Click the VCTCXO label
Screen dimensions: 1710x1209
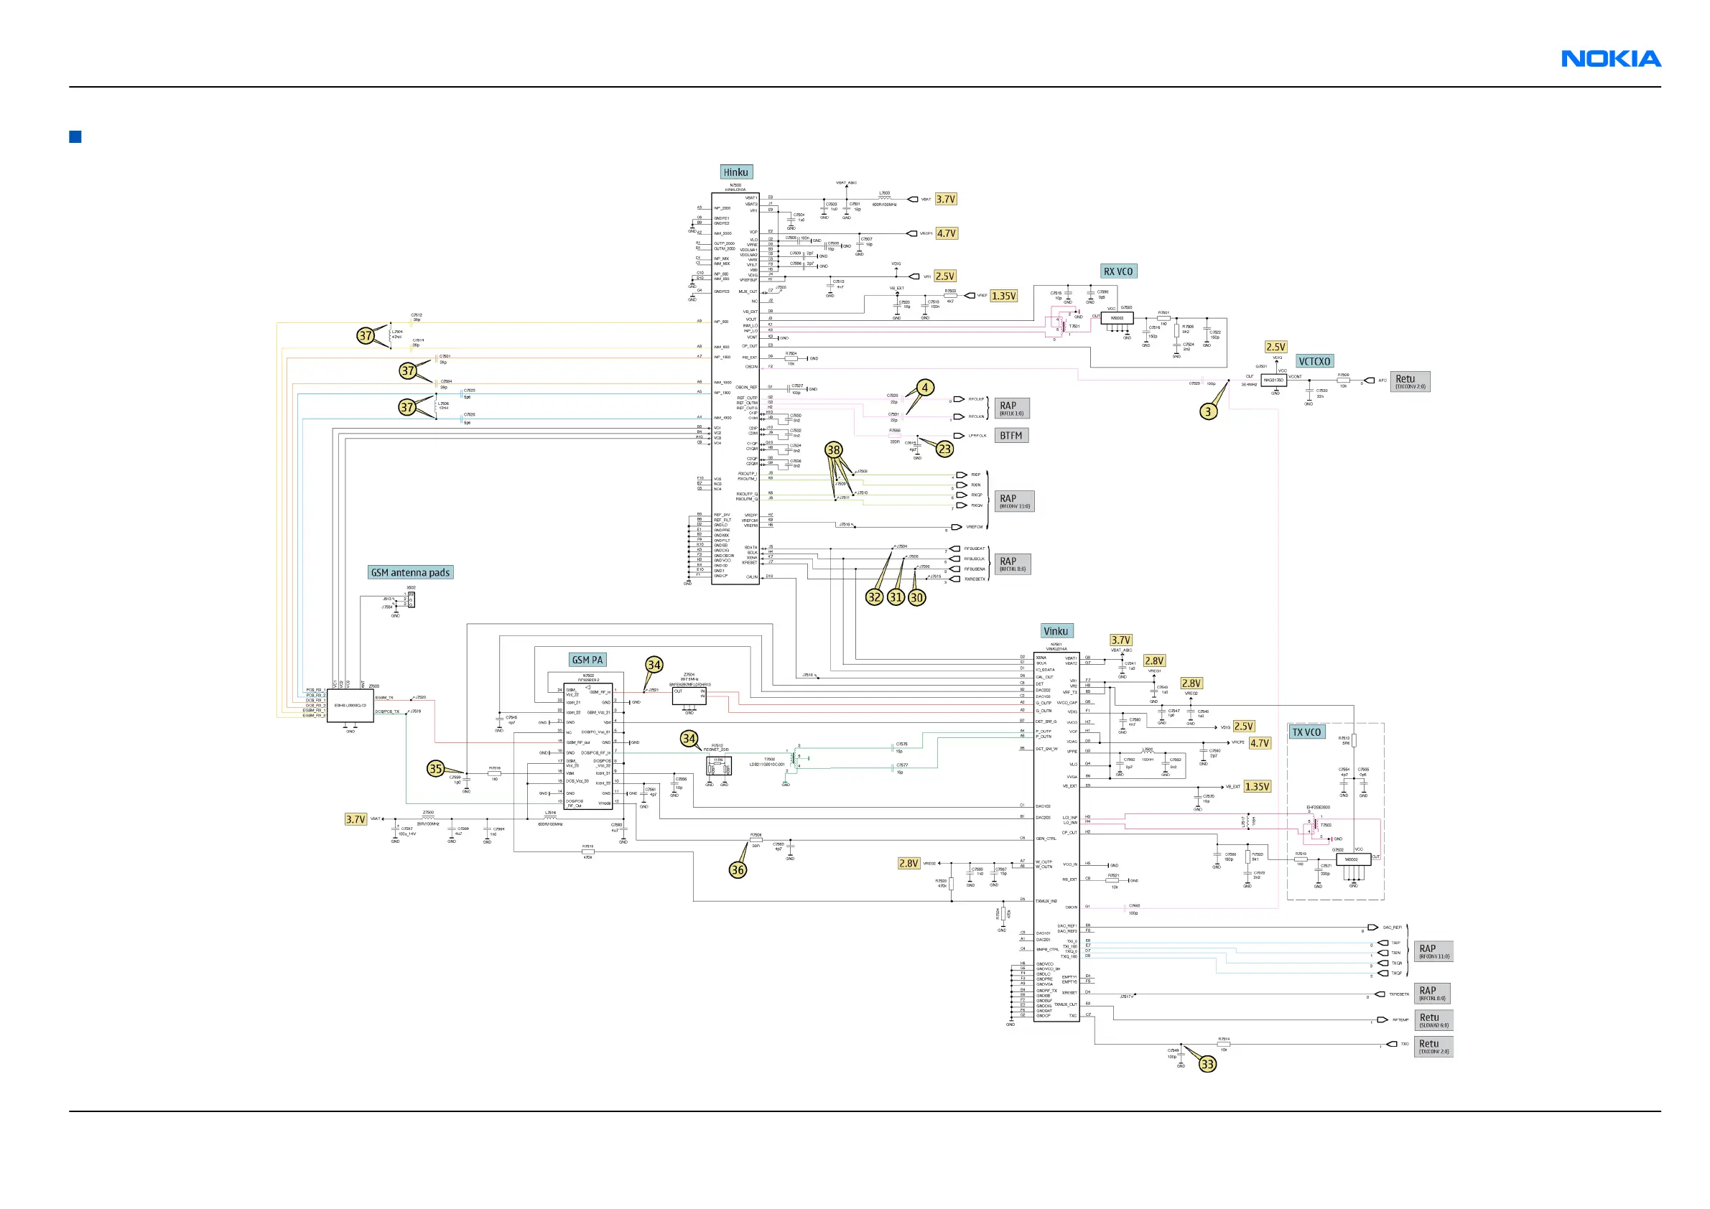(1314, 362)
